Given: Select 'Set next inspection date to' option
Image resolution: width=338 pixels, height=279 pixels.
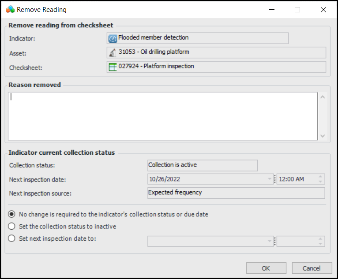Looking at the screenshot, I should pyautogui.click(x=11, y=238).
